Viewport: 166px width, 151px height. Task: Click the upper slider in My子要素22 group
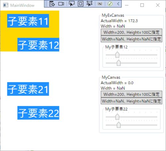[x=131, y=117]
